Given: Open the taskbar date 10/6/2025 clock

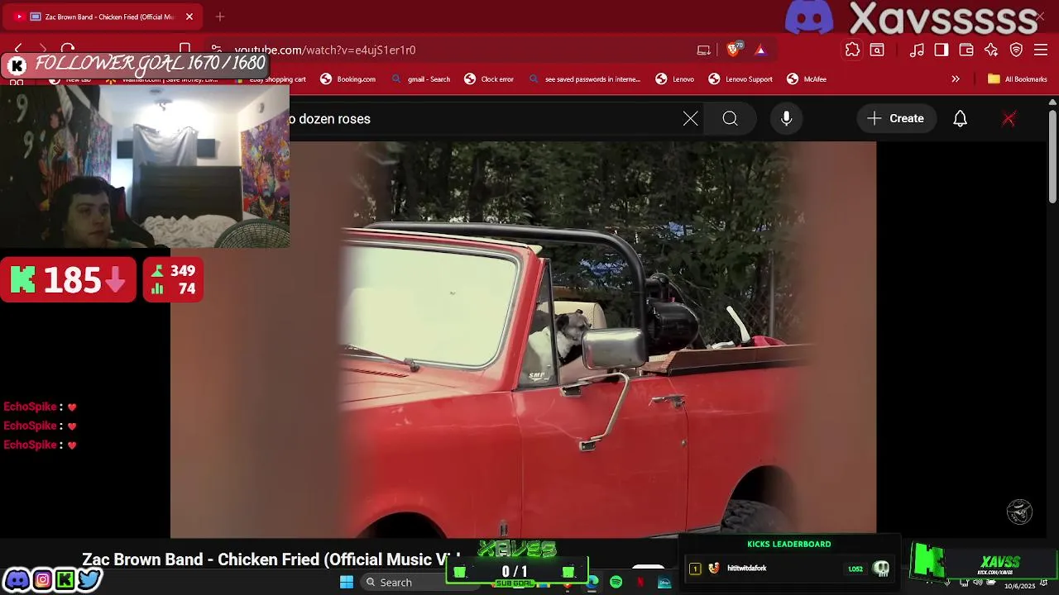Looking at the screenshot, I should pos(1019,585).
